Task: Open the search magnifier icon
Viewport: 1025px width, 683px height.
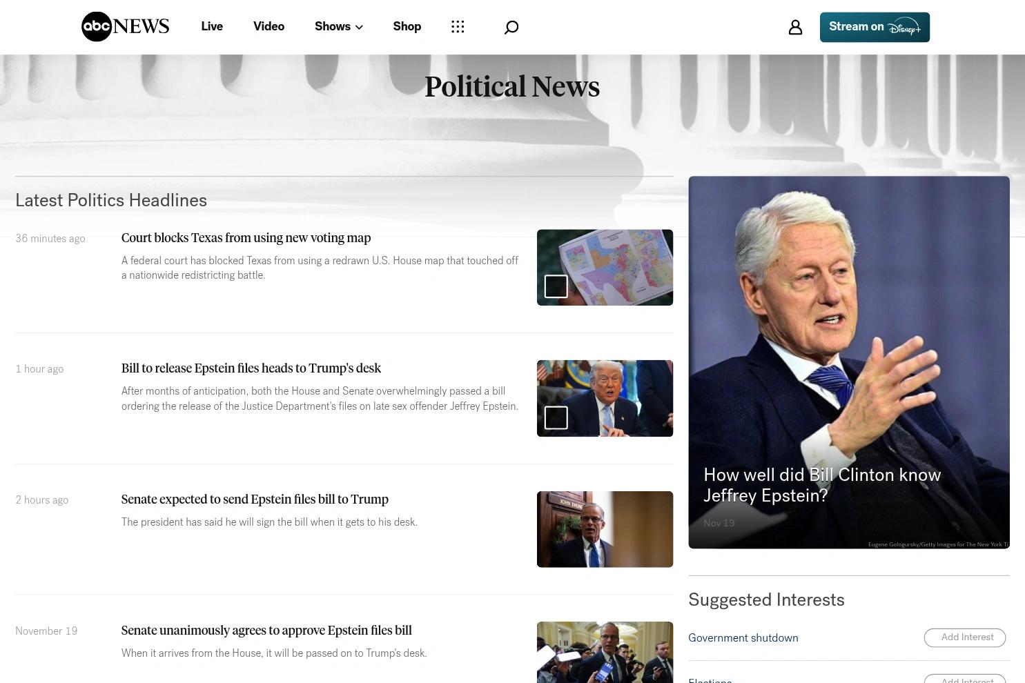Action: [x=511, y=27]
